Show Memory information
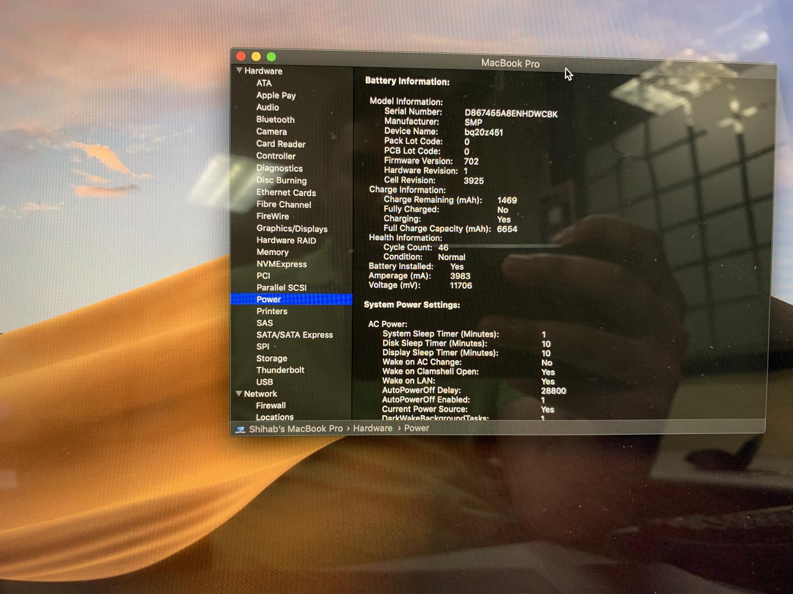The image size is (793, 594). [x=273, y=252]
